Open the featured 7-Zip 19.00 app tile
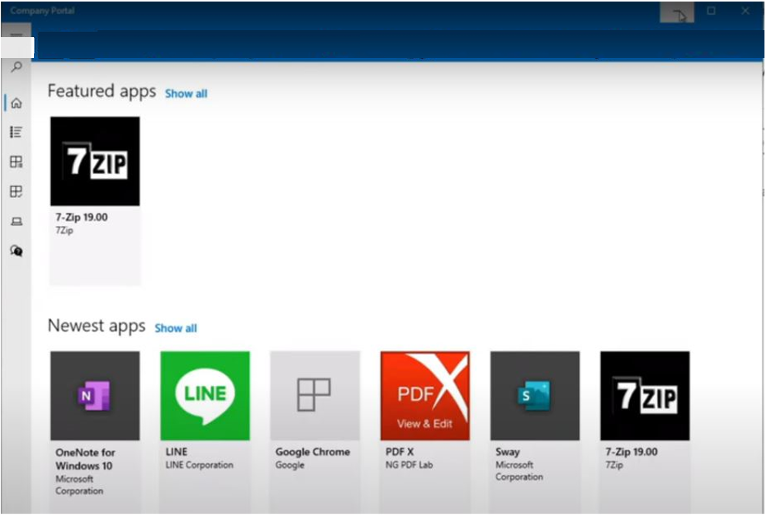Screen dimensions: 766x516 (x=94, y=161)
